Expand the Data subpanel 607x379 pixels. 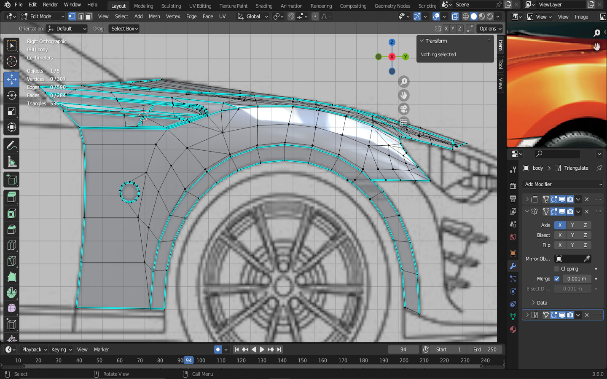pyautogui.click(x=542, y=303)
